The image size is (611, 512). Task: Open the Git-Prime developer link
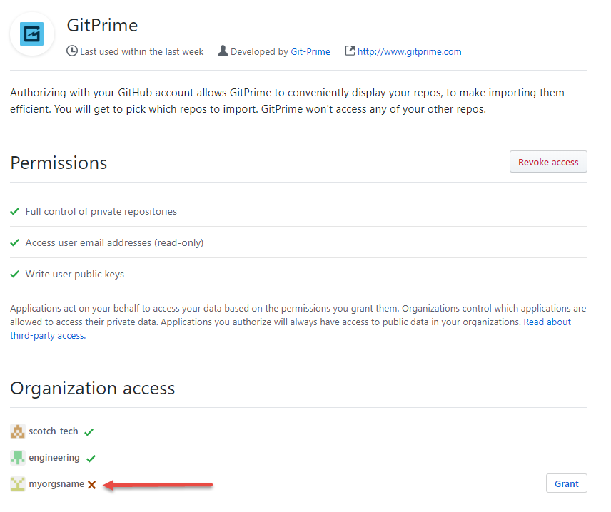[x=310, y=52]
